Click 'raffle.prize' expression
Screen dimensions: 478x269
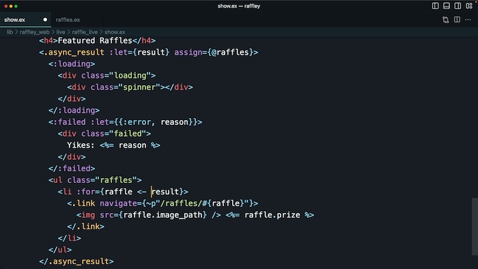[272, 215]
